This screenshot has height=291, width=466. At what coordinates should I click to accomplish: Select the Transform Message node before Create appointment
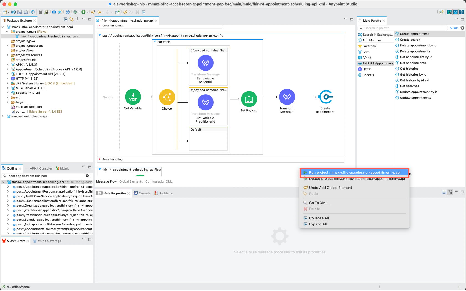click(287, 97)
